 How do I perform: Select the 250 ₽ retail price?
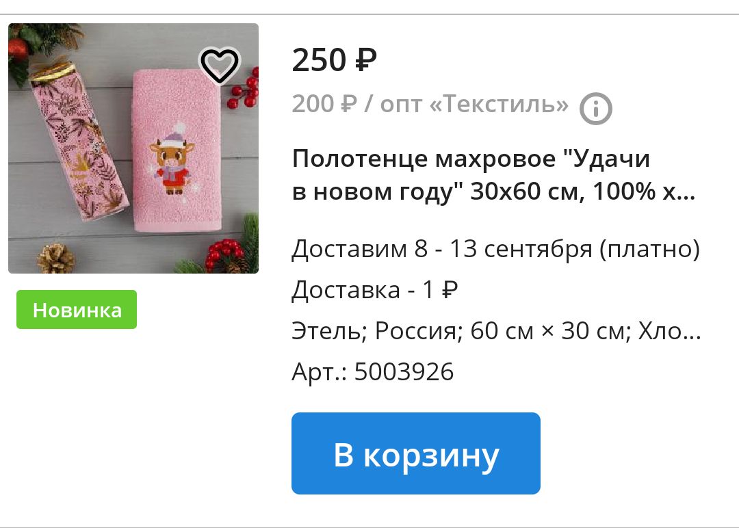pos(334,60)
